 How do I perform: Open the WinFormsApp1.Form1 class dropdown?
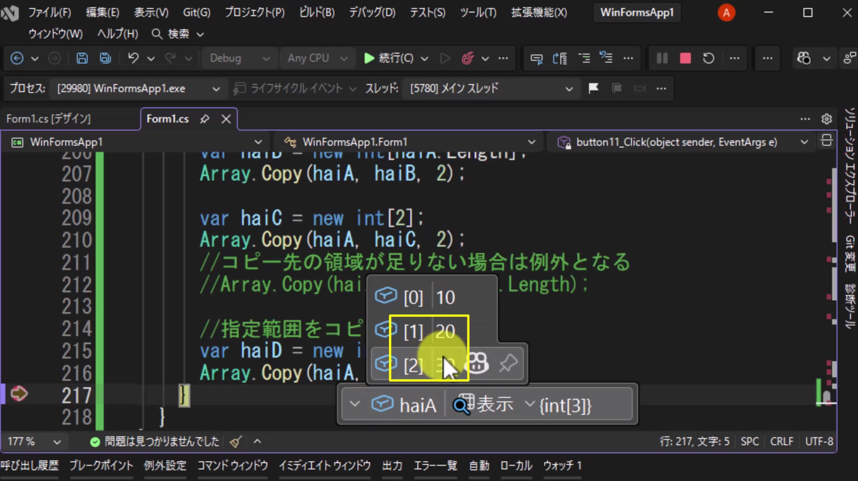[409, 142]
